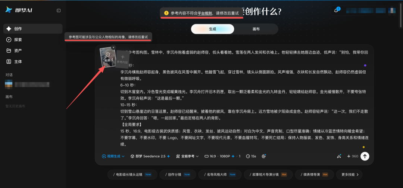Choose model 即梦 Seedance 2.5
The image size is (403, 188).
150,156
